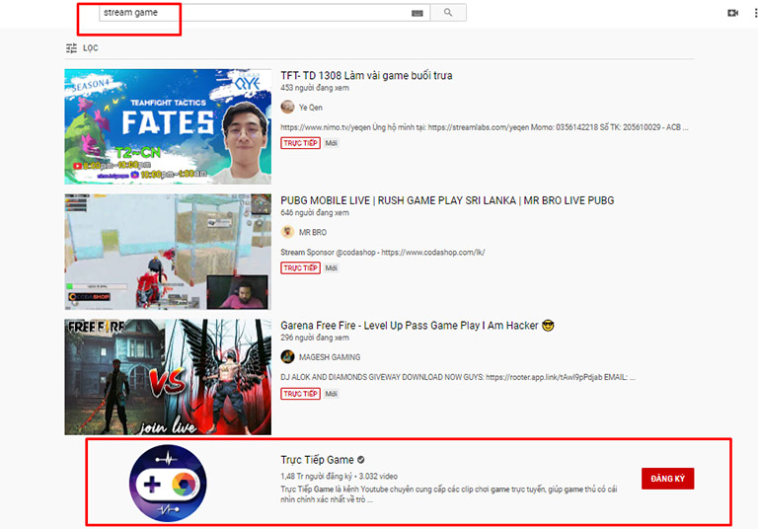The image size is (758, 529).
Task: Go to MAGESH GAMING channel name
Action: coord(330,357)
